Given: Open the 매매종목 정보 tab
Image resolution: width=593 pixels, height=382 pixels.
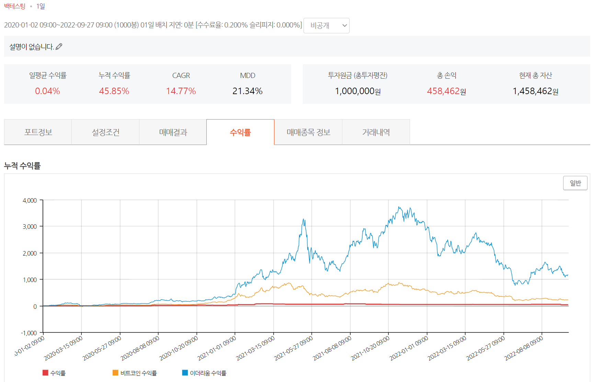Looking at the screenshot, I should [308, 132].
